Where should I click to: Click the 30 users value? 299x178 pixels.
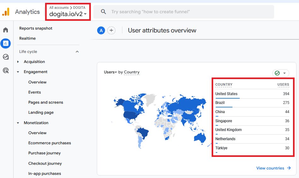[x=287, y=148]
